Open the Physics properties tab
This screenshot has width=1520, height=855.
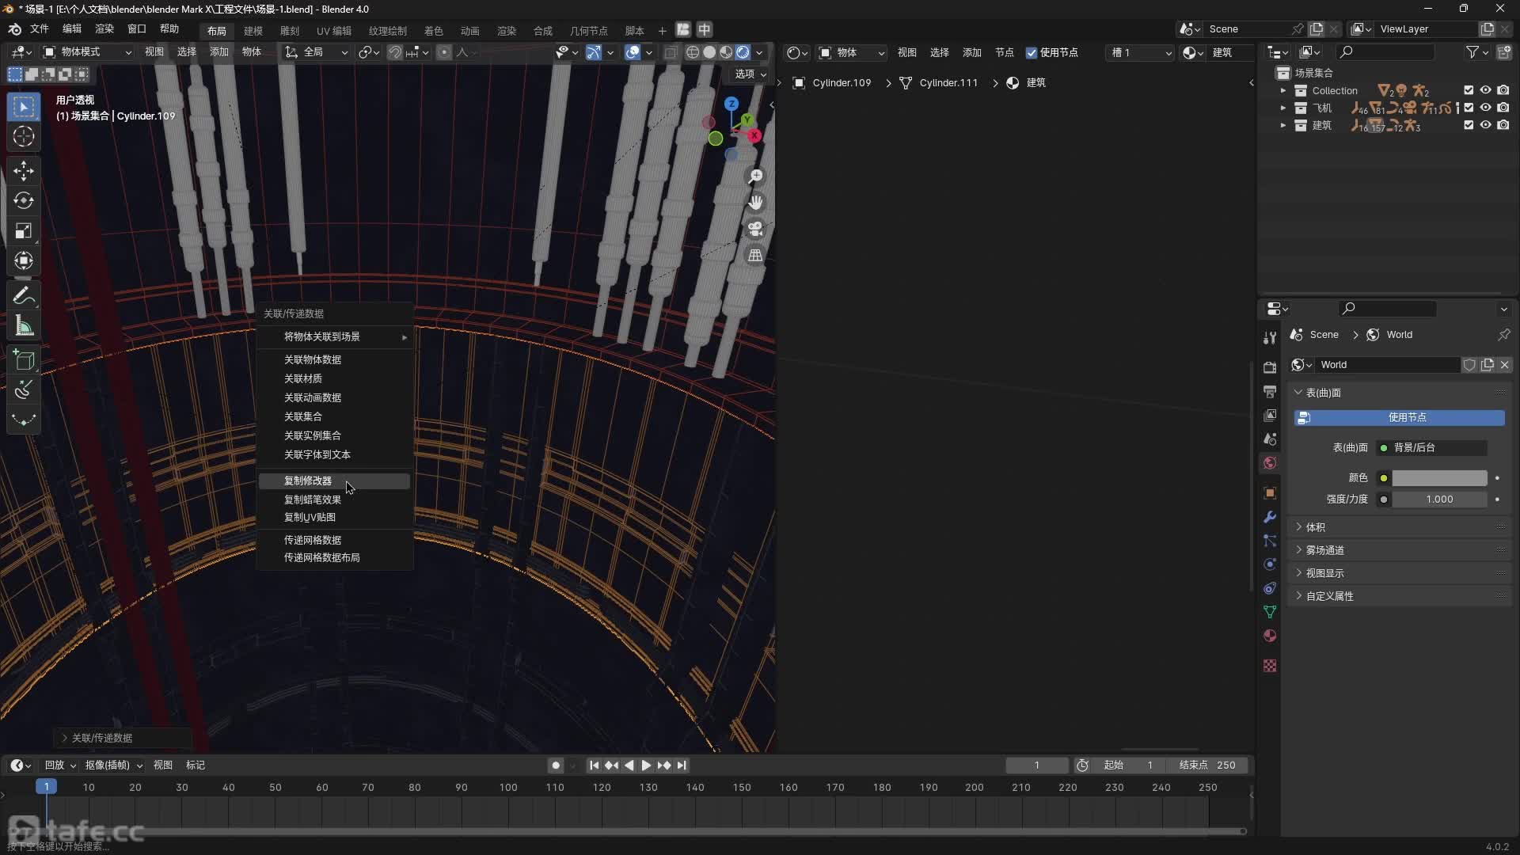pos(1270,564)
